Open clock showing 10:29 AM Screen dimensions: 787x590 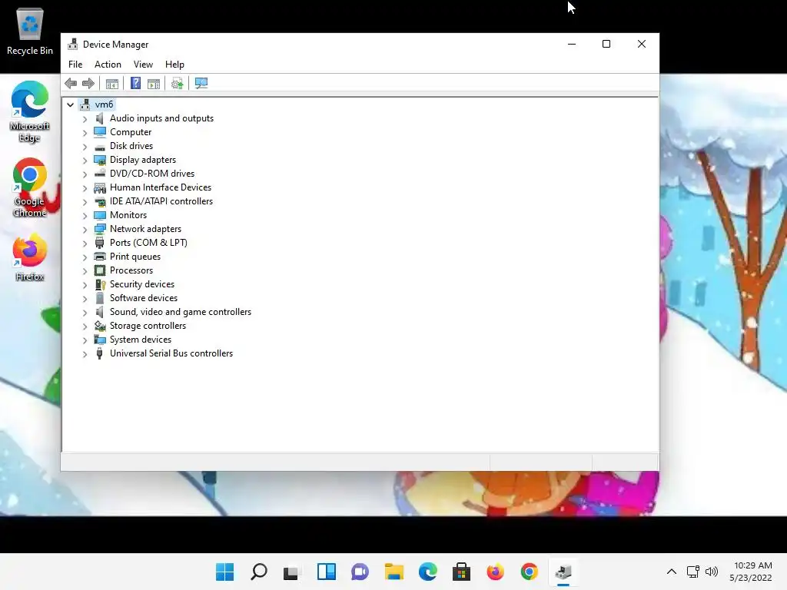pyautogui.click(x=751, y=572)
